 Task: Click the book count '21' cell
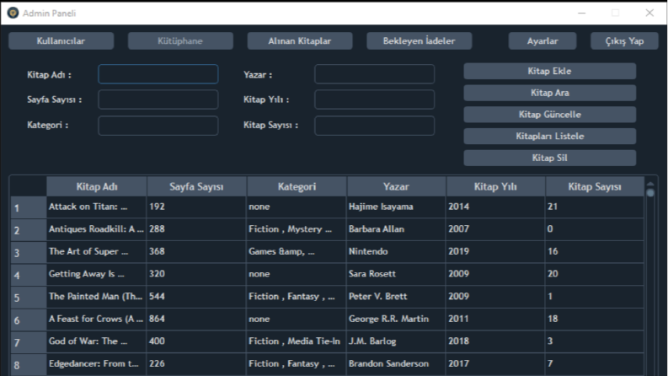tap(595, 207)
